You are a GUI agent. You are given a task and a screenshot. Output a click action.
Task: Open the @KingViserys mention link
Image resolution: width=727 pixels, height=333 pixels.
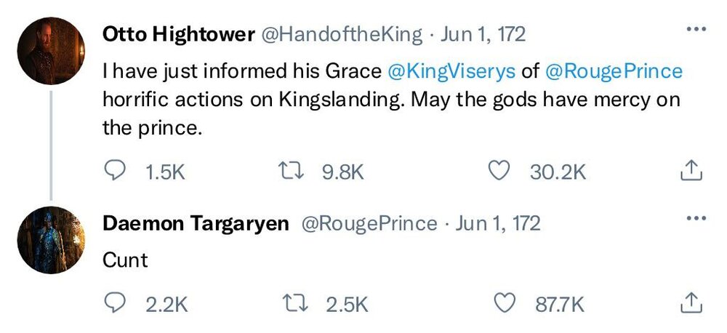(x=452, y=71)
